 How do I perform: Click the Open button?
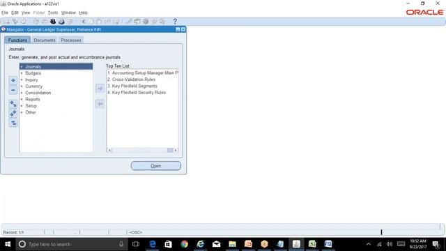[x=156, y=166]
